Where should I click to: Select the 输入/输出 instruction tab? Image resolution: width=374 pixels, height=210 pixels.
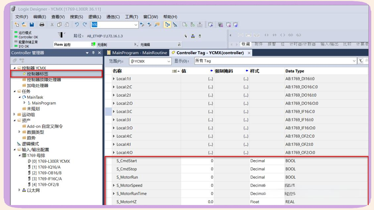329,44
